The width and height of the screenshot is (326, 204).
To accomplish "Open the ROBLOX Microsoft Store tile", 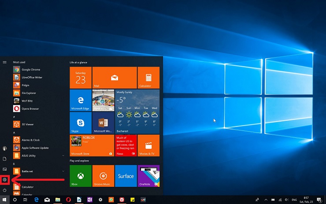I will [x=92, y=145].
